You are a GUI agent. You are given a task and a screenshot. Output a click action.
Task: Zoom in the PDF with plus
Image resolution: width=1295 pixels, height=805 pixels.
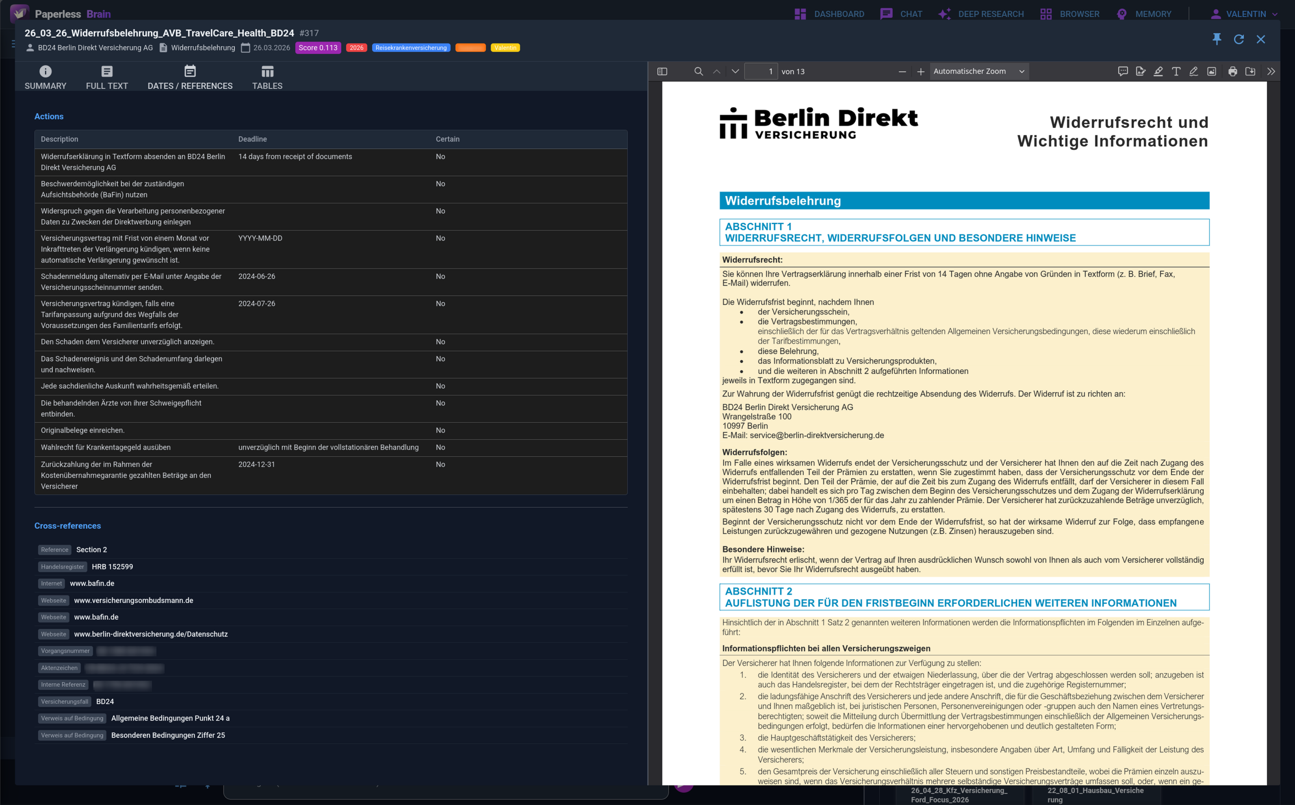pyautogui.click(x=921, y=71)
